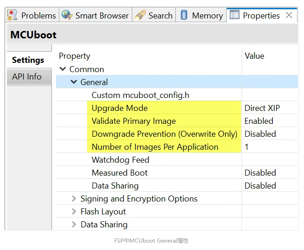The width and height of the screenshot is (304, 250).
Task: Select Validate Primary Image property
Action: tap(134, 121)
